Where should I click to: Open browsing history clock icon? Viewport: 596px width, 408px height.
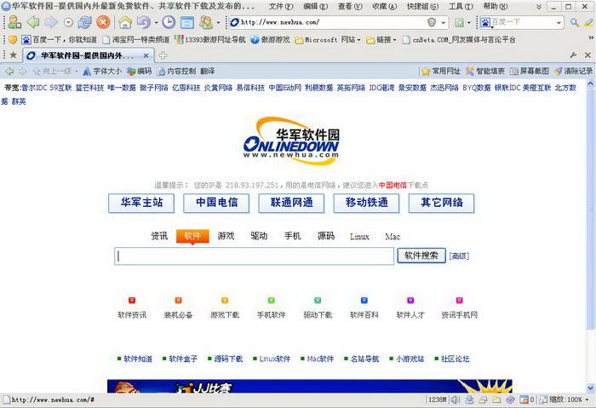click(169, 22)
